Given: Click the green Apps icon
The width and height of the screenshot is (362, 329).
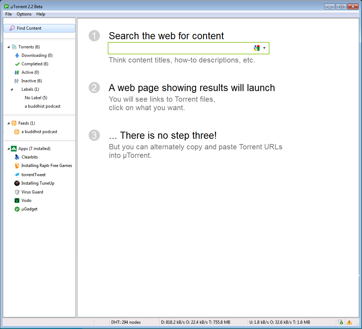Looking at the screenshot, I should tap(14, 149).
